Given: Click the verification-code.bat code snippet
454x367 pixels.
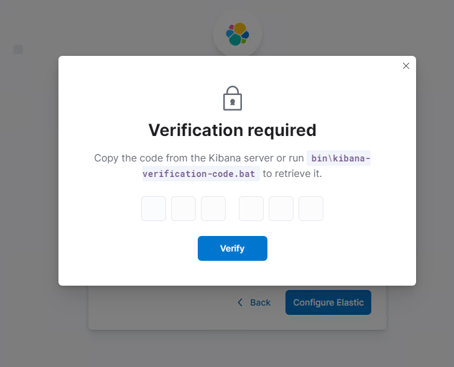Looking at the screenshot, I should 201,174.
